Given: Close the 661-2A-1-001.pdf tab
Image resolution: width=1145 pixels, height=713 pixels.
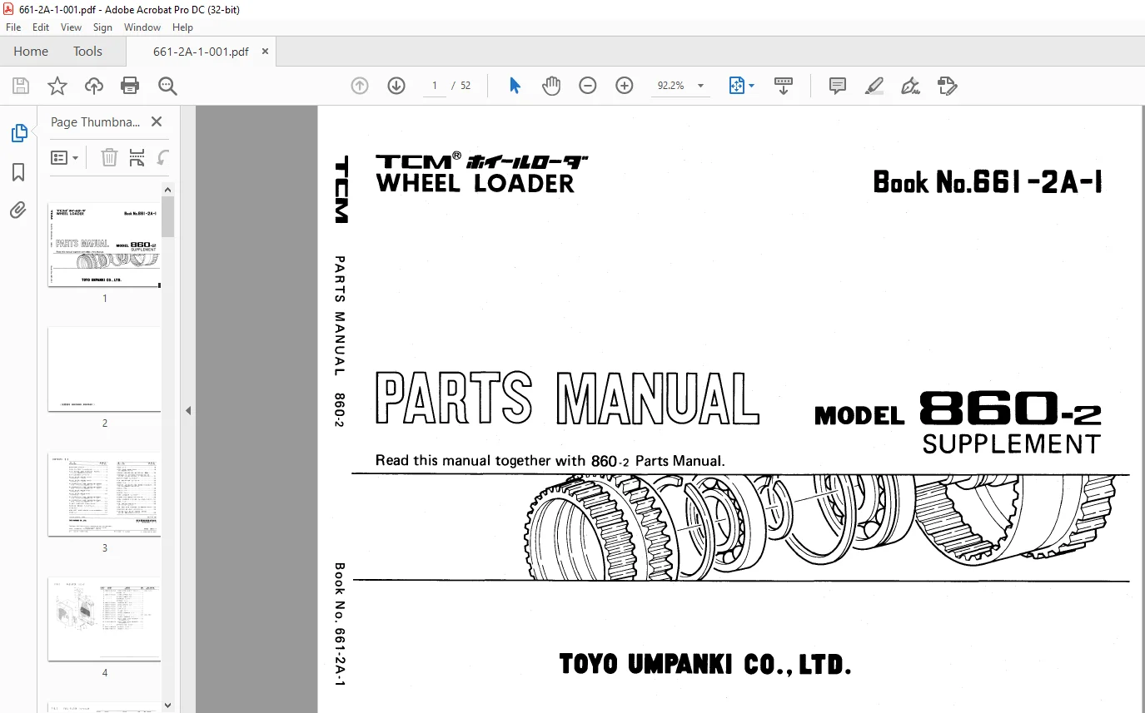Looking at the screenshot, I should 266,52.
